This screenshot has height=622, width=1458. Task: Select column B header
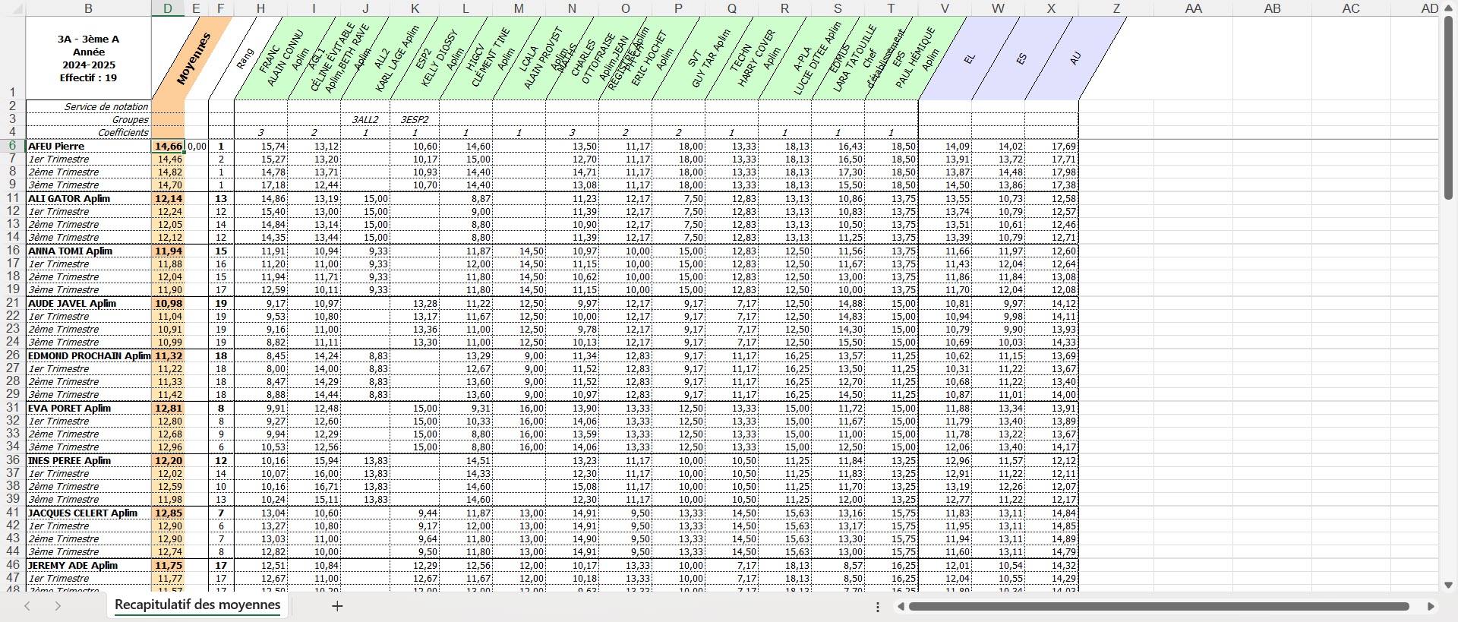click(89, 8)
